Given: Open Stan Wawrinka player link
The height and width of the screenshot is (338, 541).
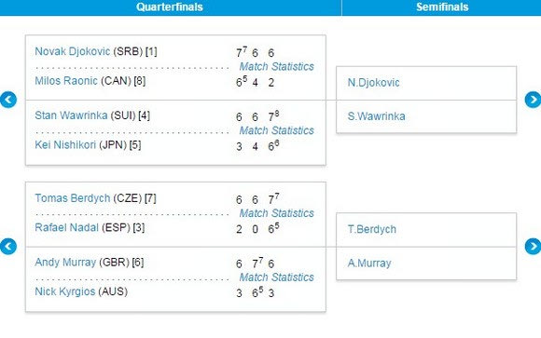Looking at the screenshot, I should (71, 115).
